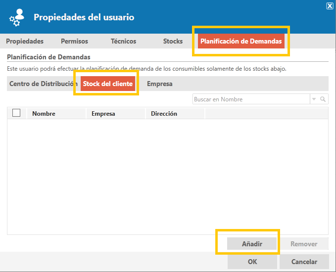Switch to Centro de Distribución sub-tab
The height and width of the screenshot is (272, 336).
pyautogui.click(x=42, y=84)
